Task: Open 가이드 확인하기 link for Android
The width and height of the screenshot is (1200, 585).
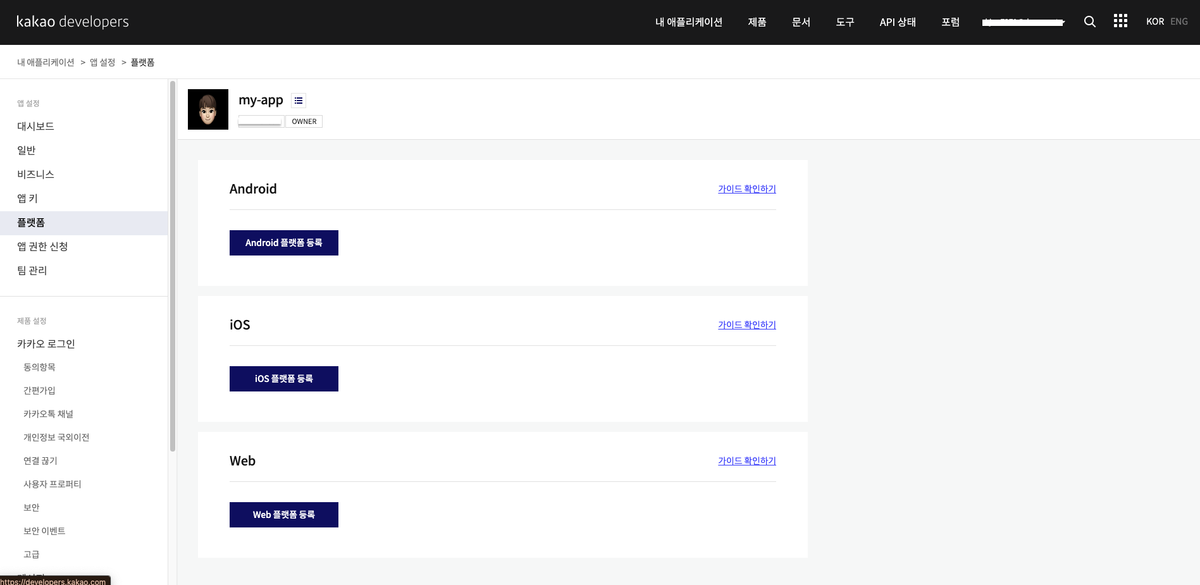Action: pos(747,189)
